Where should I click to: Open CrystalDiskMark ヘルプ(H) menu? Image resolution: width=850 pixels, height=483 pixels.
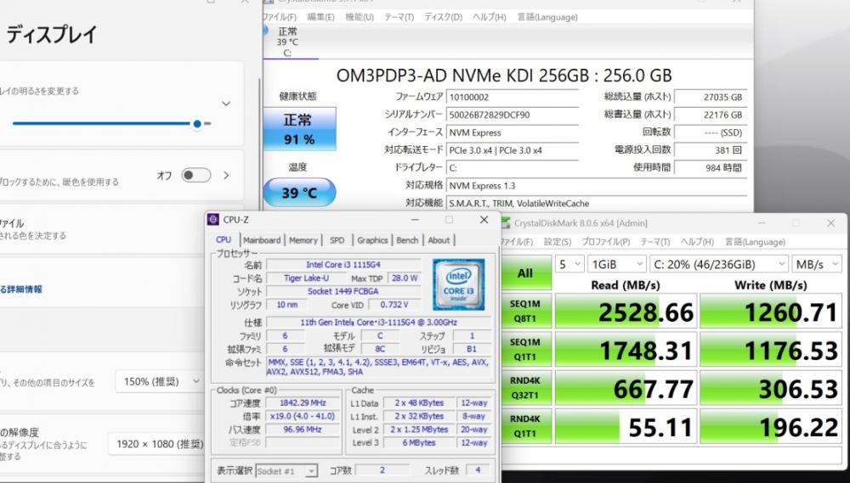(697, 241)
